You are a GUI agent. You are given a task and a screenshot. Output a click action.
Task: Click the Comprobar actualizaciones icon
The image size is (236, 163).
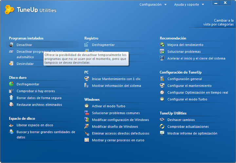pos(162,126)
